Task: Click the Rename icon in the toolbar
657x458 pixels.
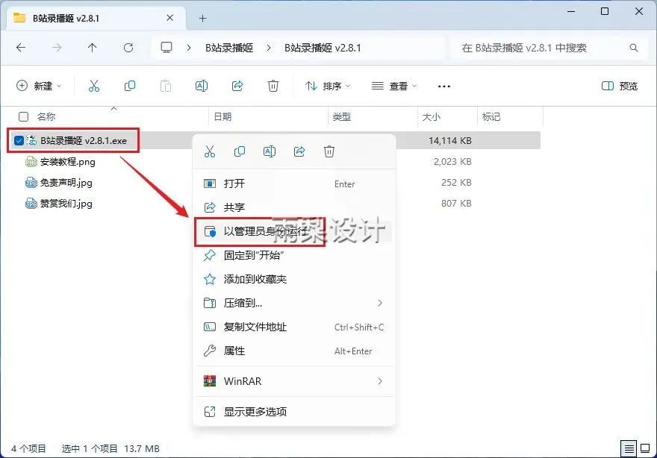Action: 202,86
